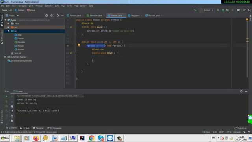Switch to Runner.java editor tab
252x142 pixels.
coord(154,15)
